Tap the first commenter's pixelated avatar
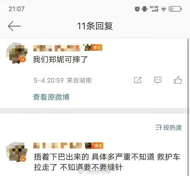The width and height of the screenshot is (190, 176). pyautogui.click(x=17, y=53)
